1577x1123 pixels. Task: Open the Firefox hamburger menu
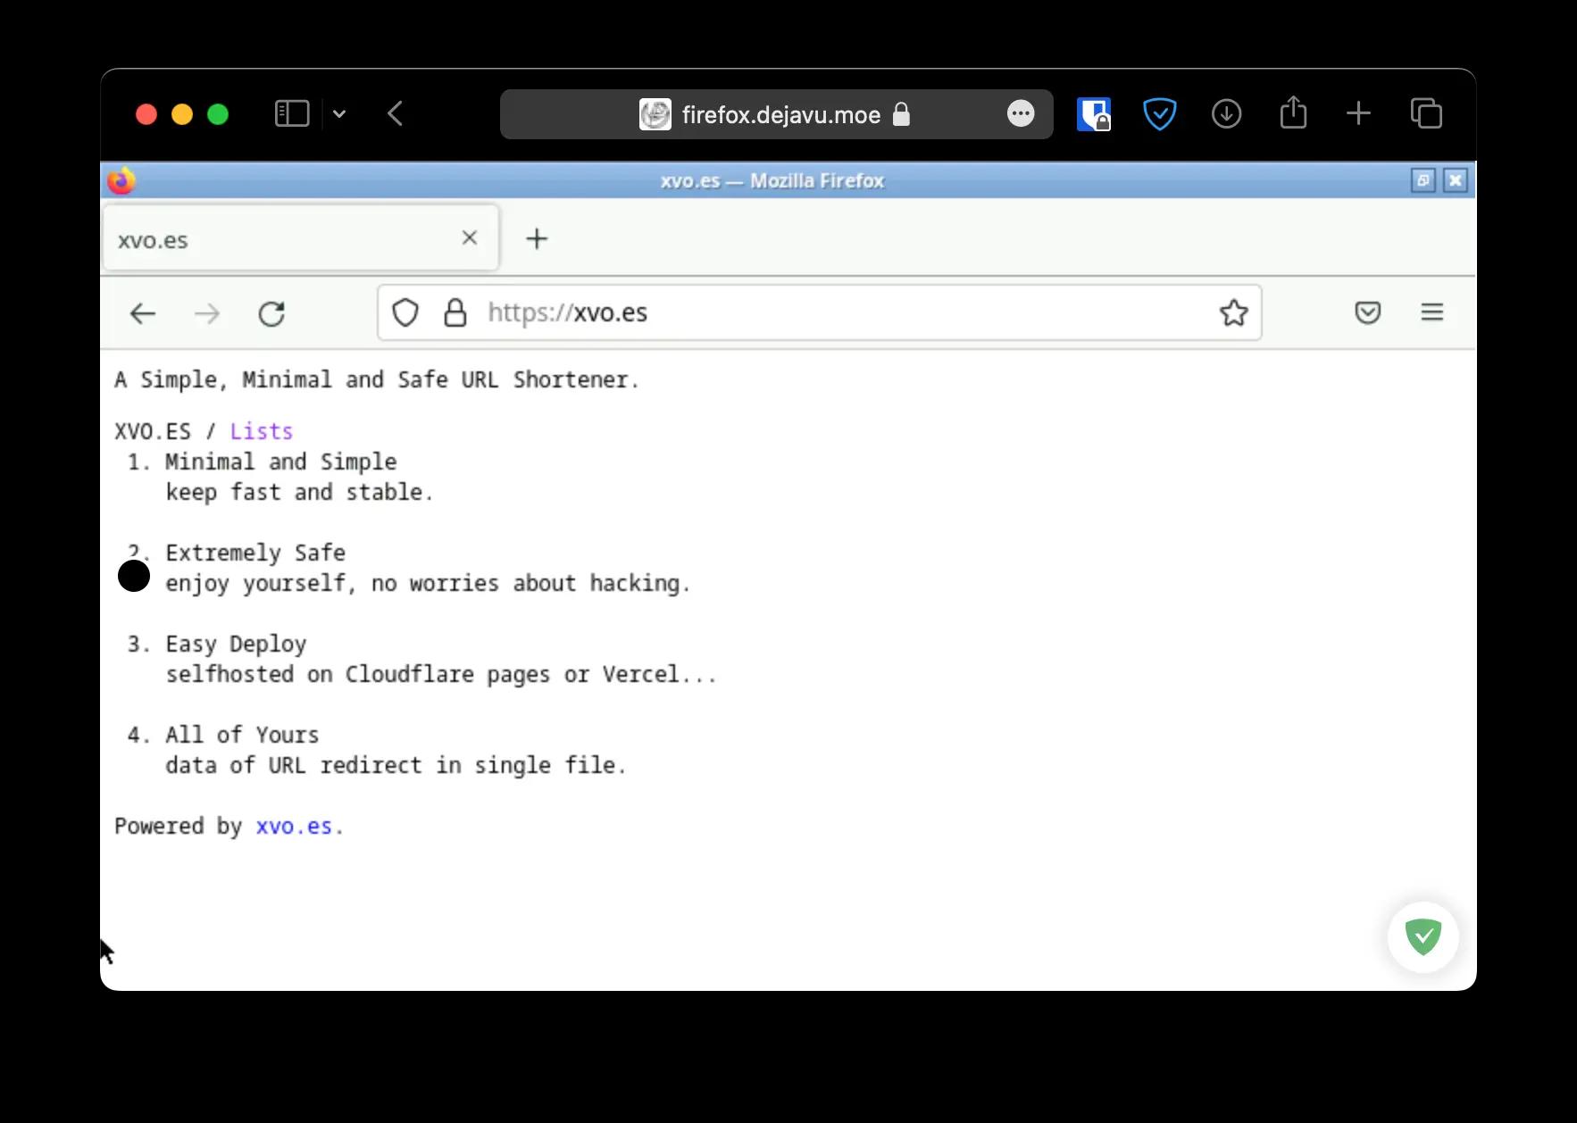point(1432,312)
